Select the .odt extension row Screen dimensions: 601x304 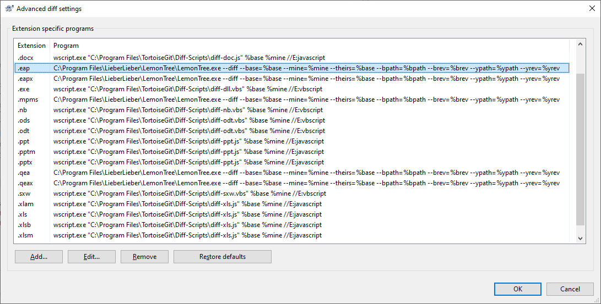click(24, 131)
